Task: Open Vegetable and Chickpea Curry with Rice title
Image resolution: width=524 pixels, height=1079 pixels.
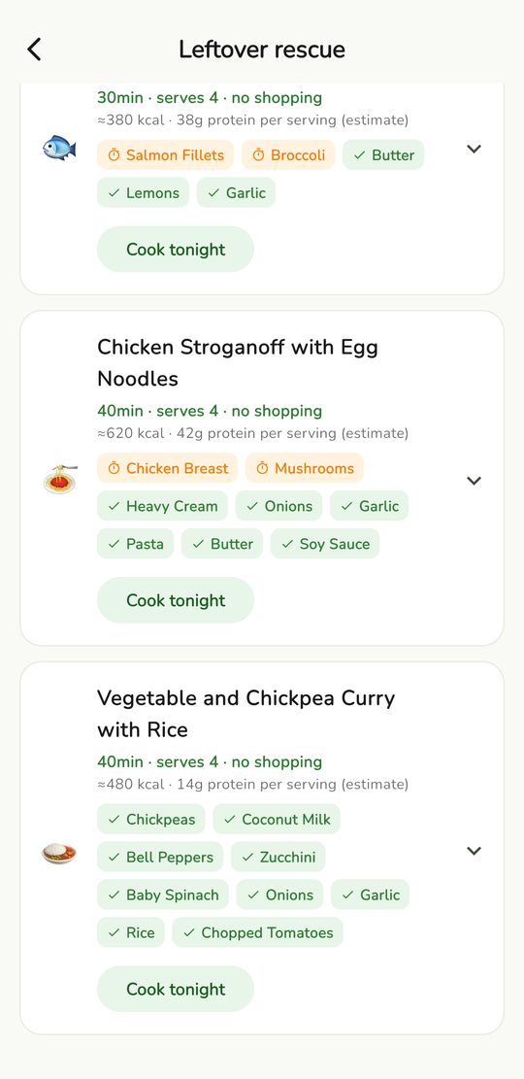Action: [x=246, y=714]
